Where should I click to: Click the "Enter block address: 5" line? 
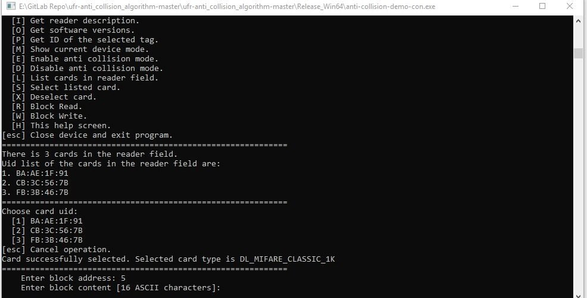tap(73, 278)
